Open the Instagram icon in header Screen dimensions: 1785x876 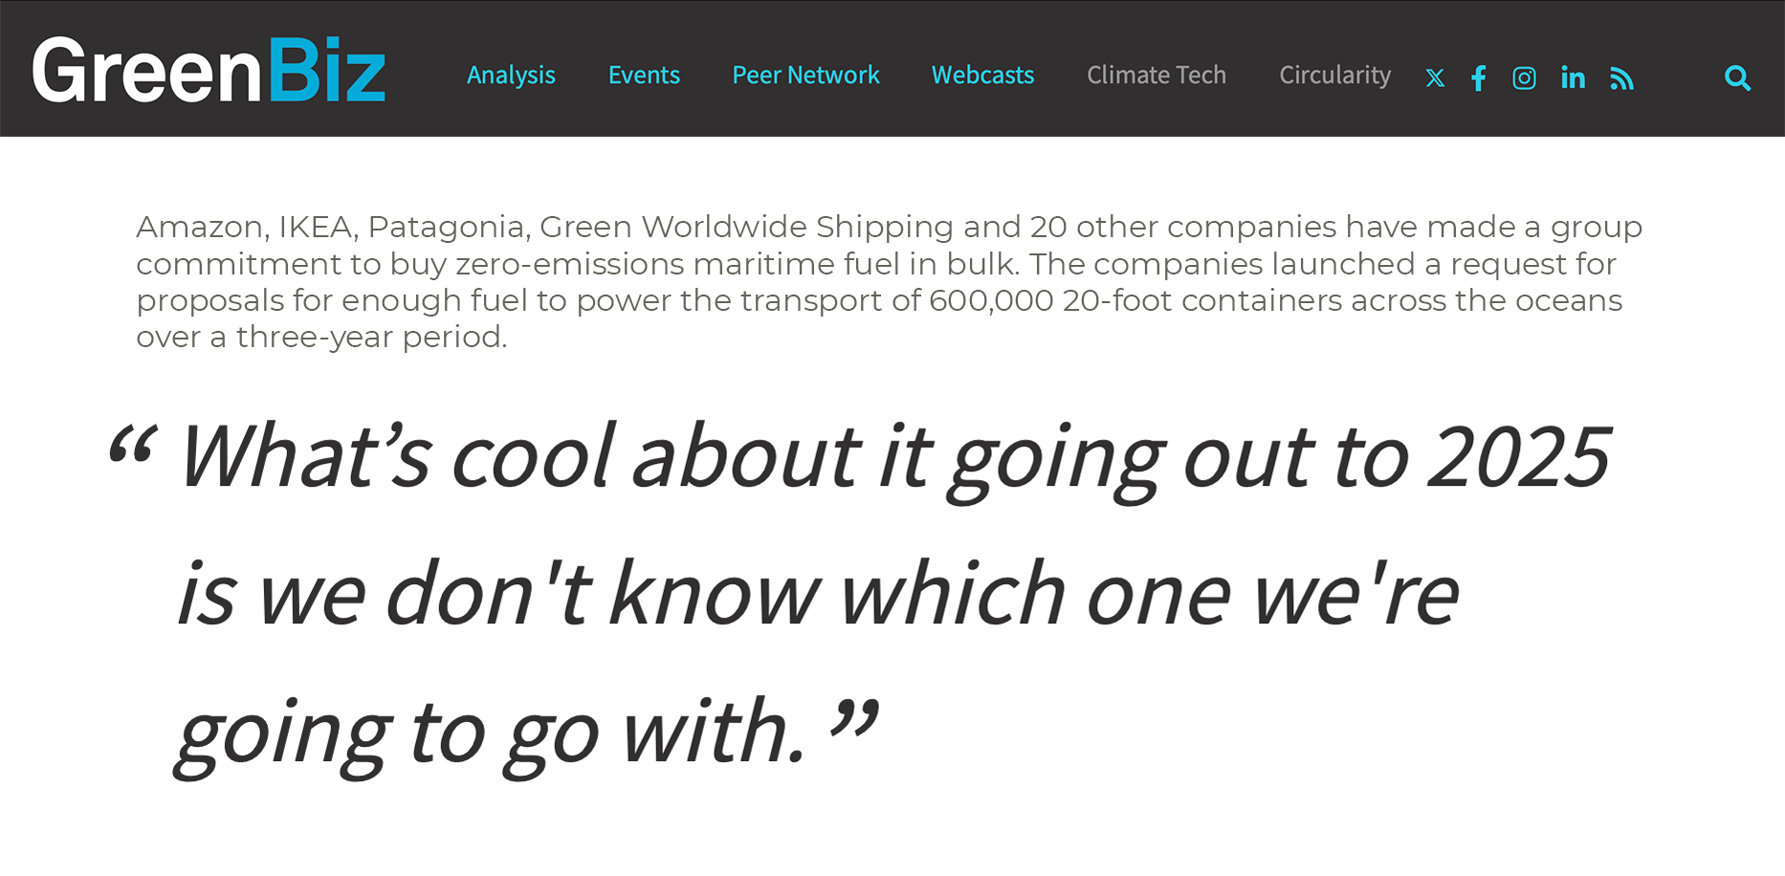(1524, 78)
